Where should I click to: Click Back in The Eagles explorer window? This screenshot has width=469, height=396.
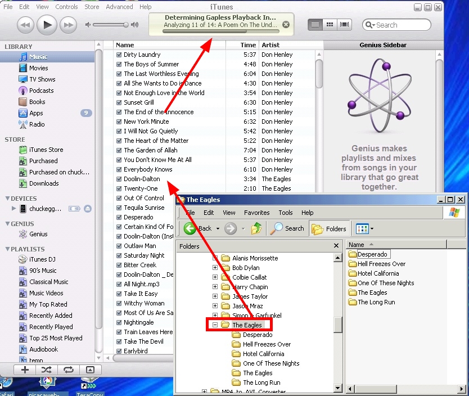(198, 228)
